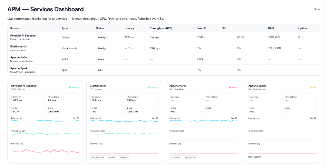Select the Keysight AI Backend table row name

(x=23, y=36)
